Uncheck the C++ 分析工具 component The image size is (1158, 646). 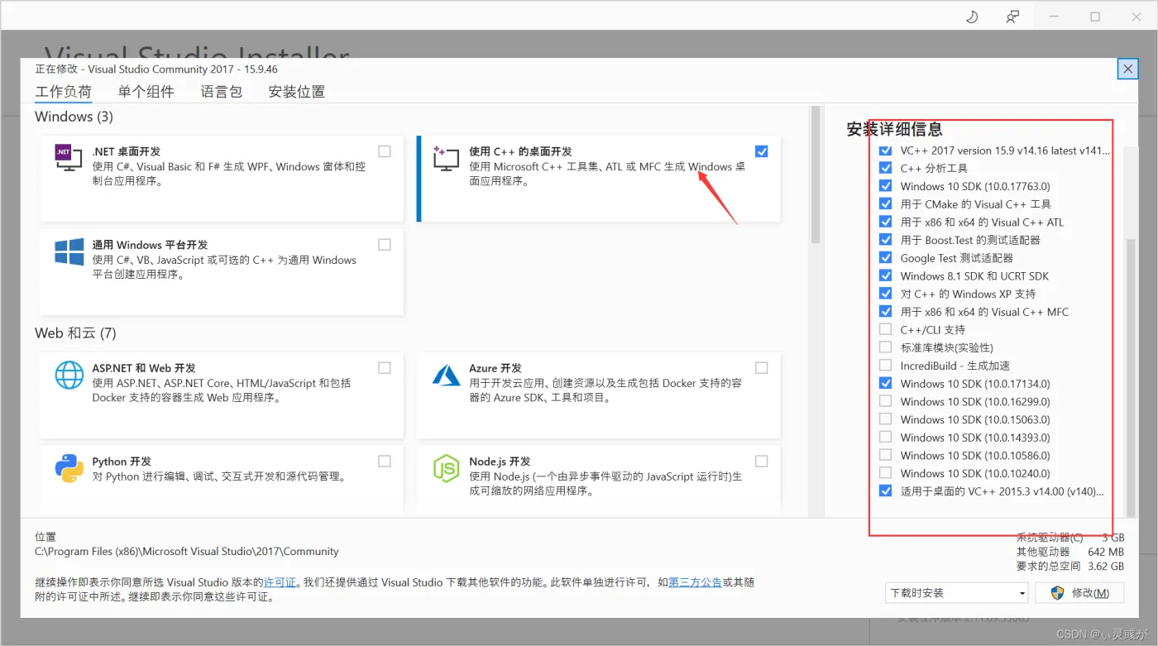click(x=886, y=168)
